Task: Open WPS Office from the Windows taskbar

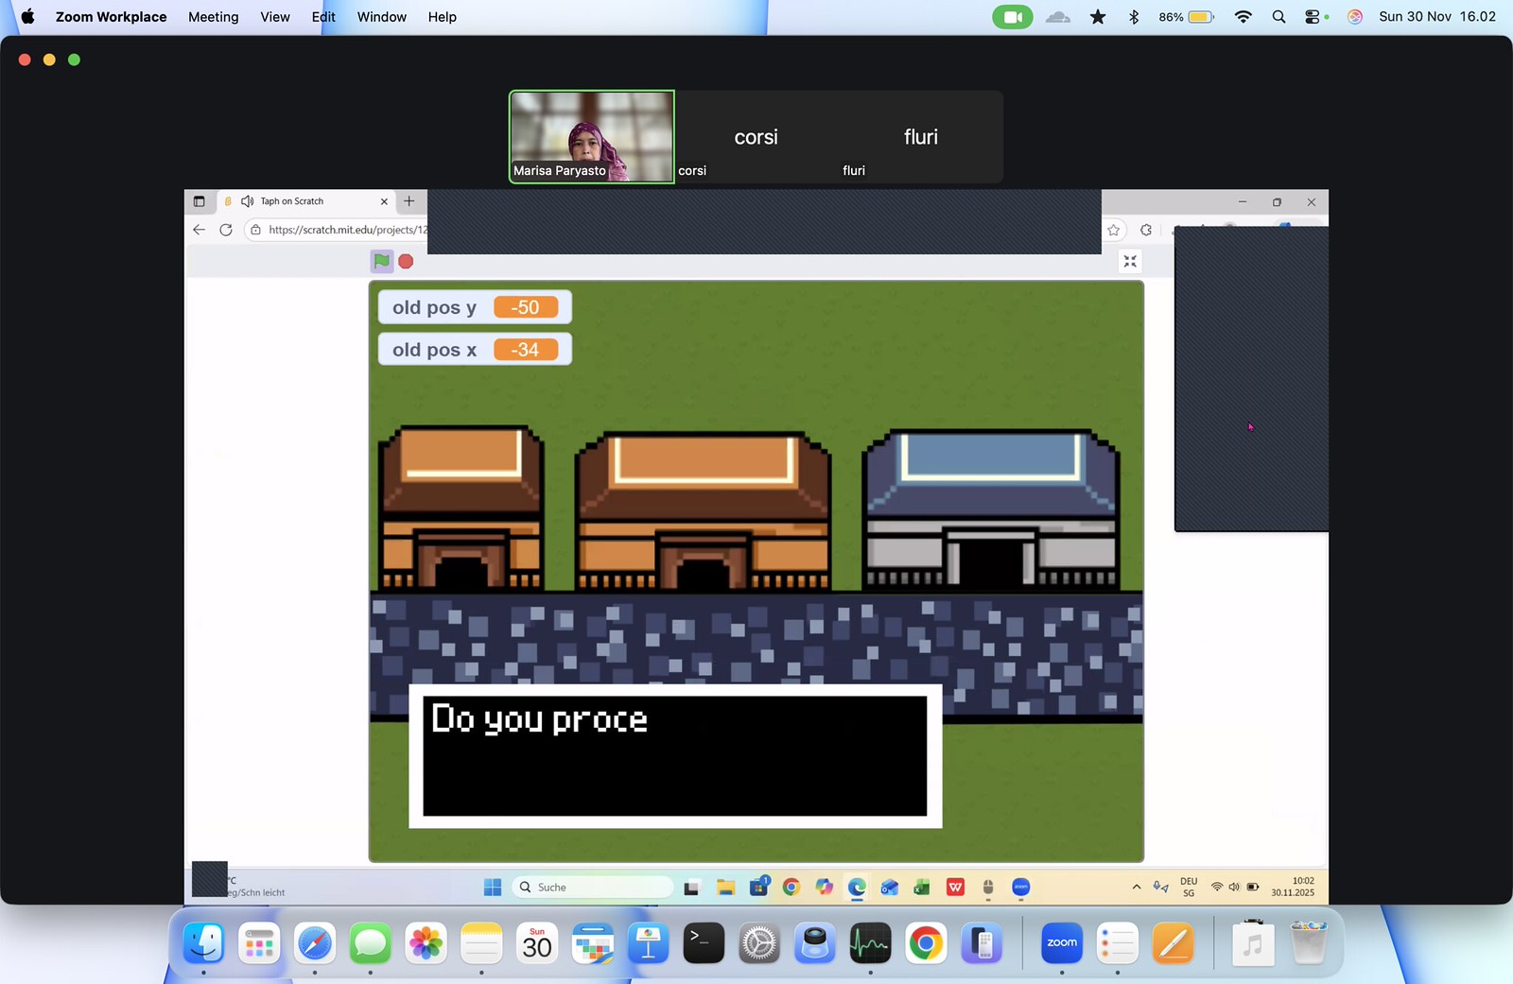Action: click(x=955, y=887)
